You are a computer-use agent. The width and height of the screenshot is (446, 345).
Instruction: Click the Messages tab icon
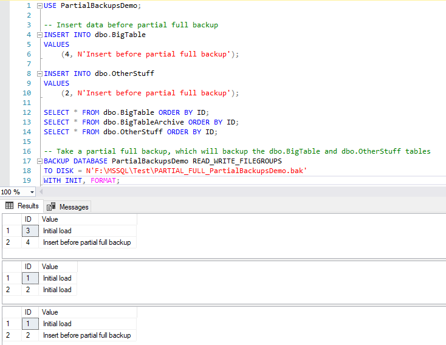(52, 207)
